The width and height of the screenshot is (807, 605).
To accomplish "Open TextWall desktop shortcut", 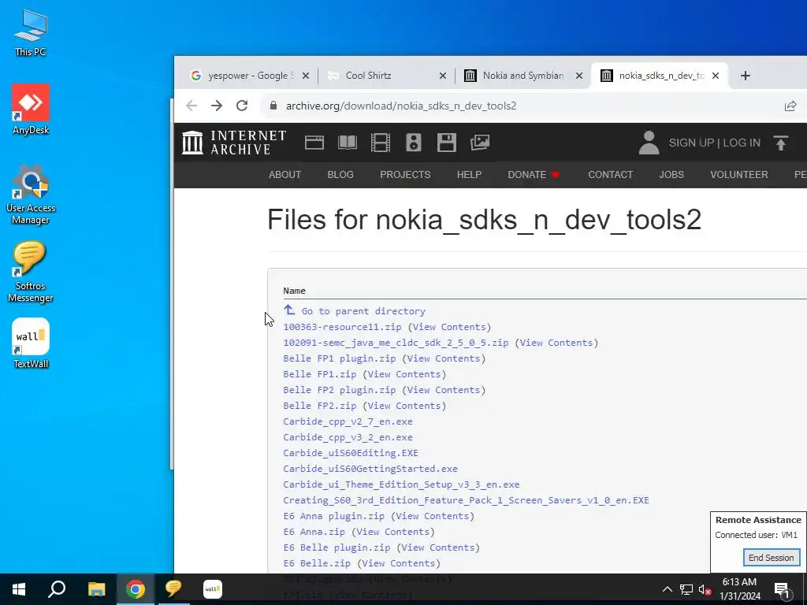I will tap(31, 343).
